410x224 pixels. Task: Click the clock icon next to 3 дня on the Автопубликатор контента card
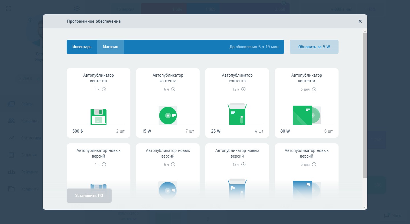click(x=314, y=89)
